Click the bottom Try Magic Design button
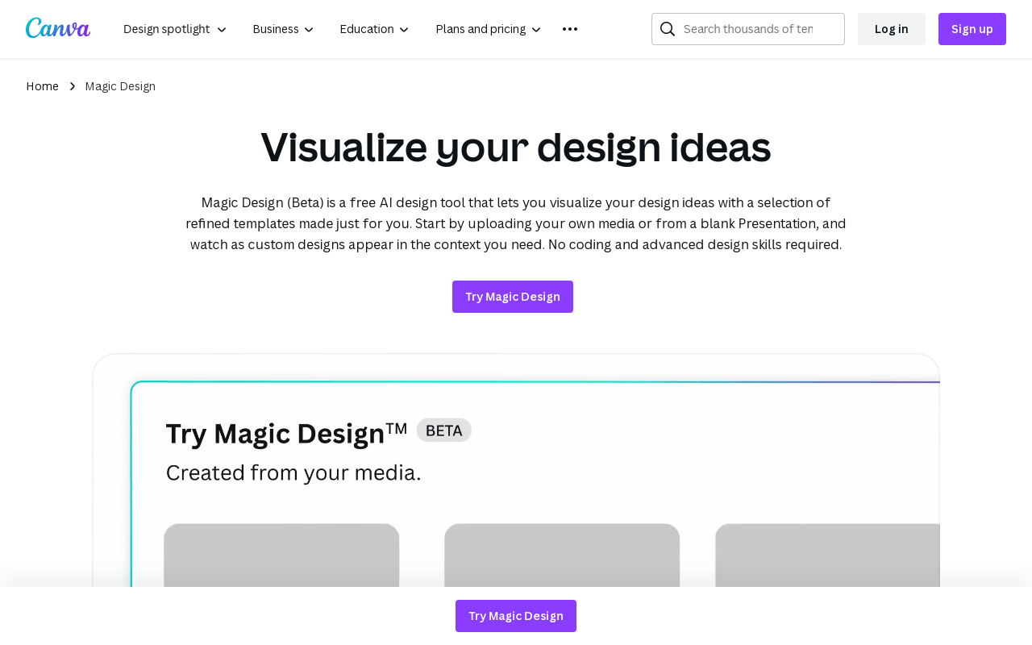Screen dimensions: 1032x645 coord(515,615)
